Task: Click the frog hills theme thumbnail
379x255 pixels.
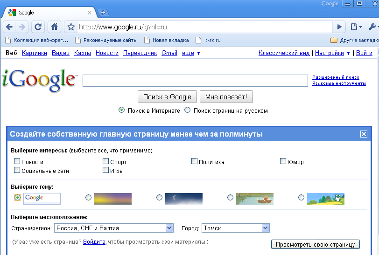Action: pos(326,199)
